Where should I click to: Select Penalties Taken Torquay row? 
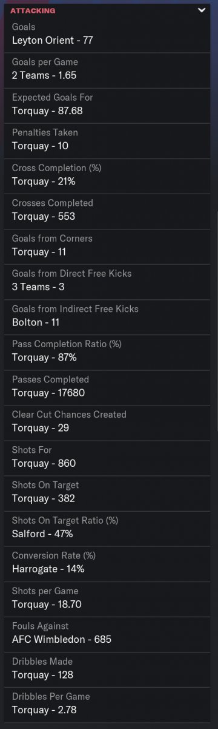pyautogui.click(x=109, y=140)
